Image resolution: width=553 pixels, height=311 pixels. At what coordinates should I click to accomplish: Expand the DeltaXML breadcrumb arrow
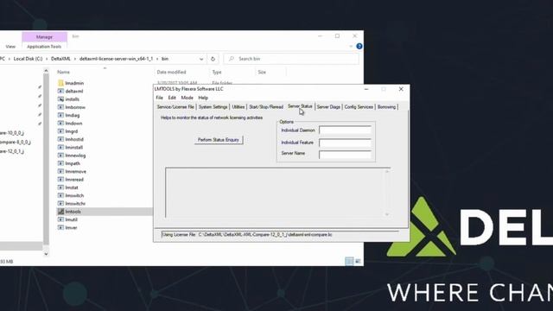[75, 59]
